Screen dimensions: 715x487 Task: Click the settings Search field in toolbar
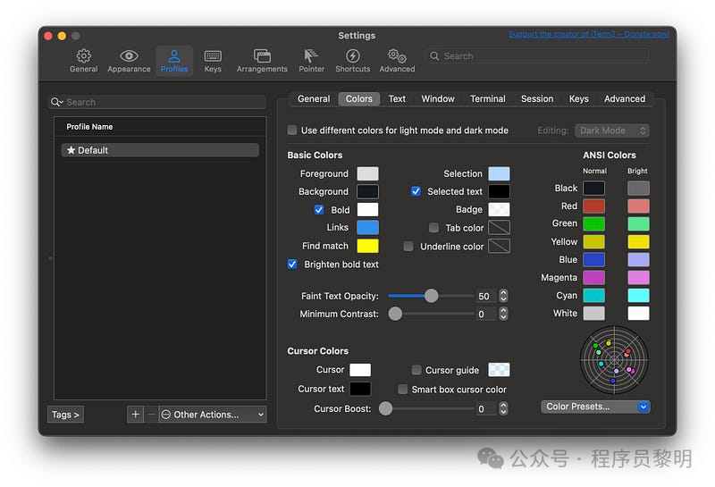pos(537,56)
